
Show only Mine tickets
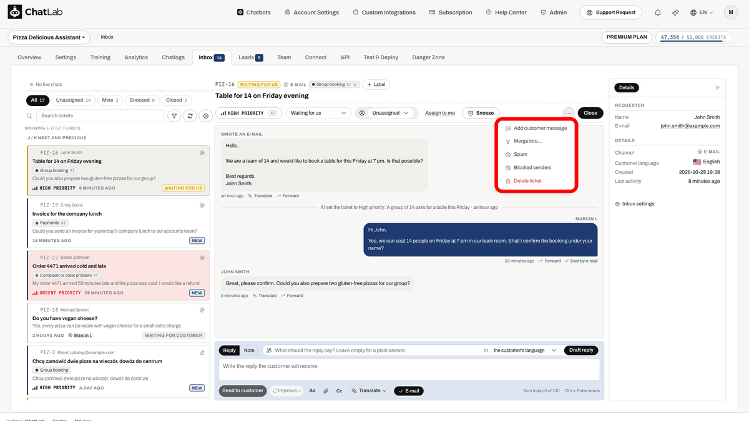[110, 100]
